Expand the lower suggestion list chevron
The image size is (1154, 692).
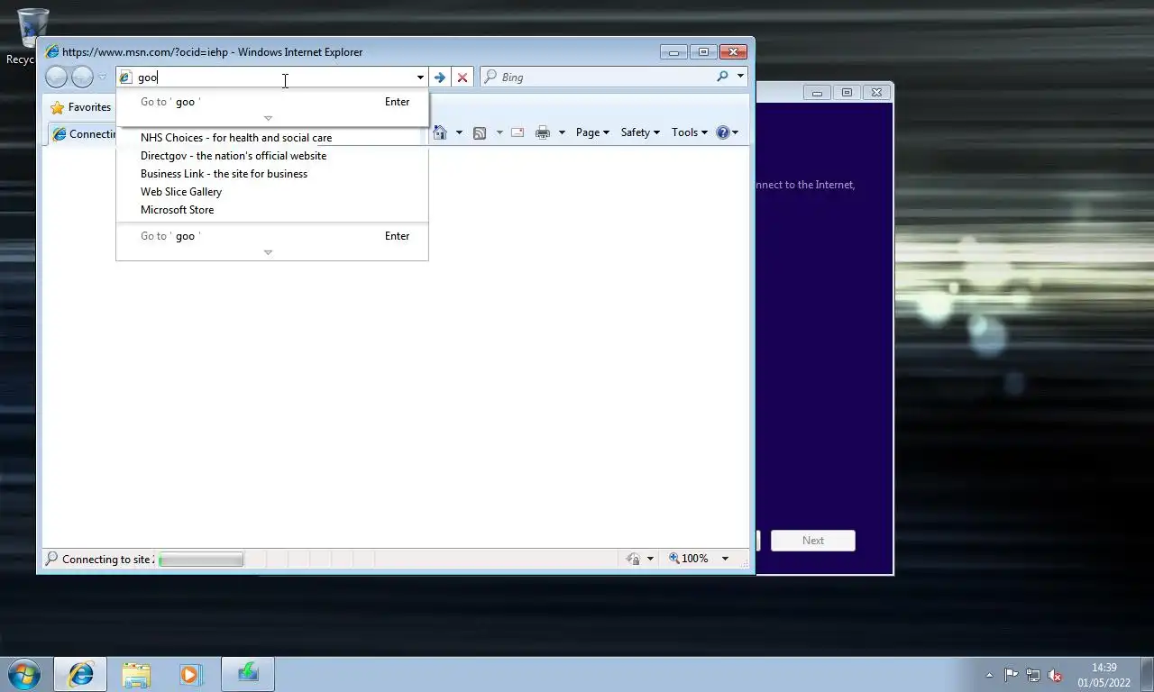click(268, 252)
